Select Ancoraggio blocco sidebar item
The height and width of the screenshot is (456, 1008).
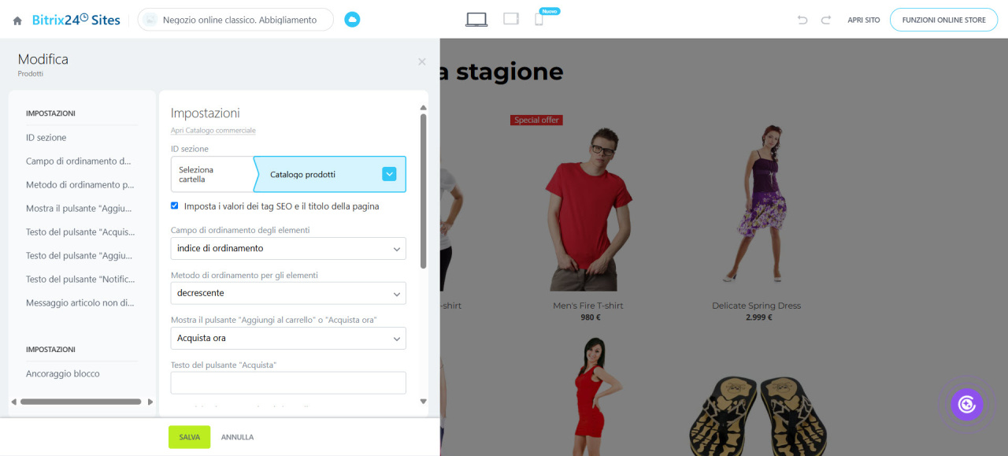[x=63, y=374]
